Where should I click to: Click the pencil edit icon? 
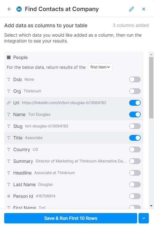pyautogui.click(x=131, y=9)
